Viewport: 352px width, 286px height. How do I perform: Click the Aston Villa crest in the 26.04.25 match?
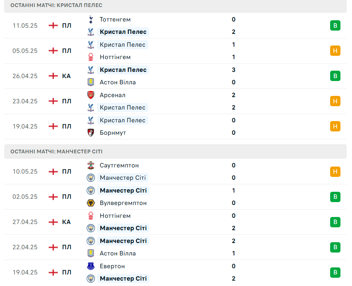pos(91,82)
